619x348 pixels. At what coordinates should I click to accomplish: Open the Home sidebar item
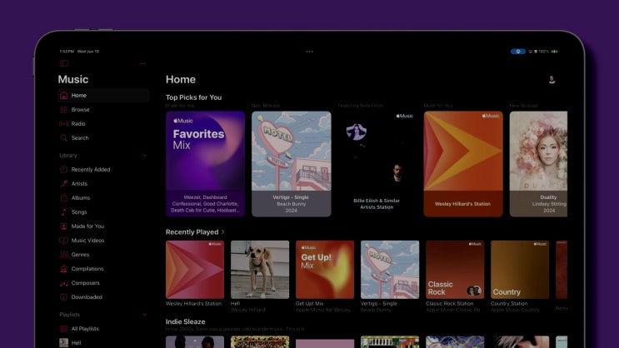click(103, 95)
